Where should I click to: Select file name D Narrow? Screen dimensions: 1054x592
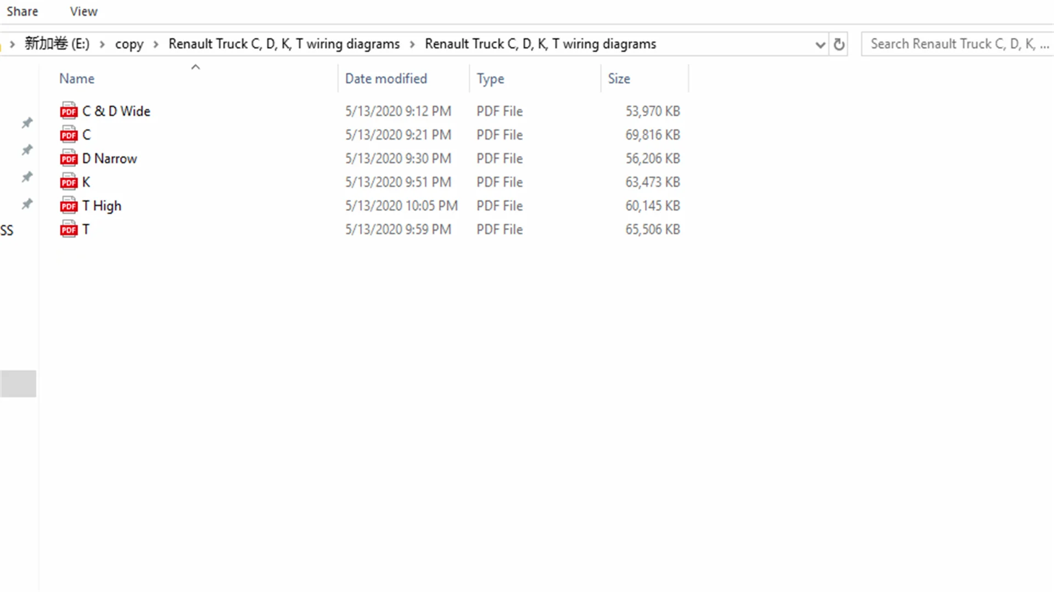coord(109,158)
